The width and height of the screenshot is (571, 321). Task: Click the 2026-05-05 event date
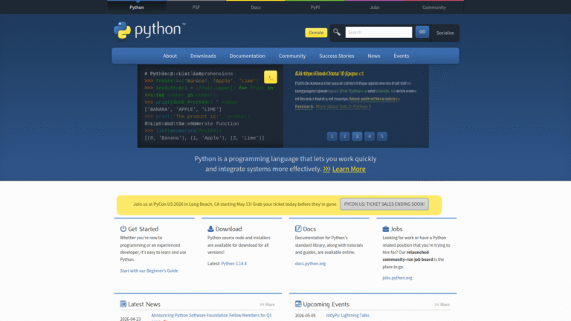click(305, 316)
